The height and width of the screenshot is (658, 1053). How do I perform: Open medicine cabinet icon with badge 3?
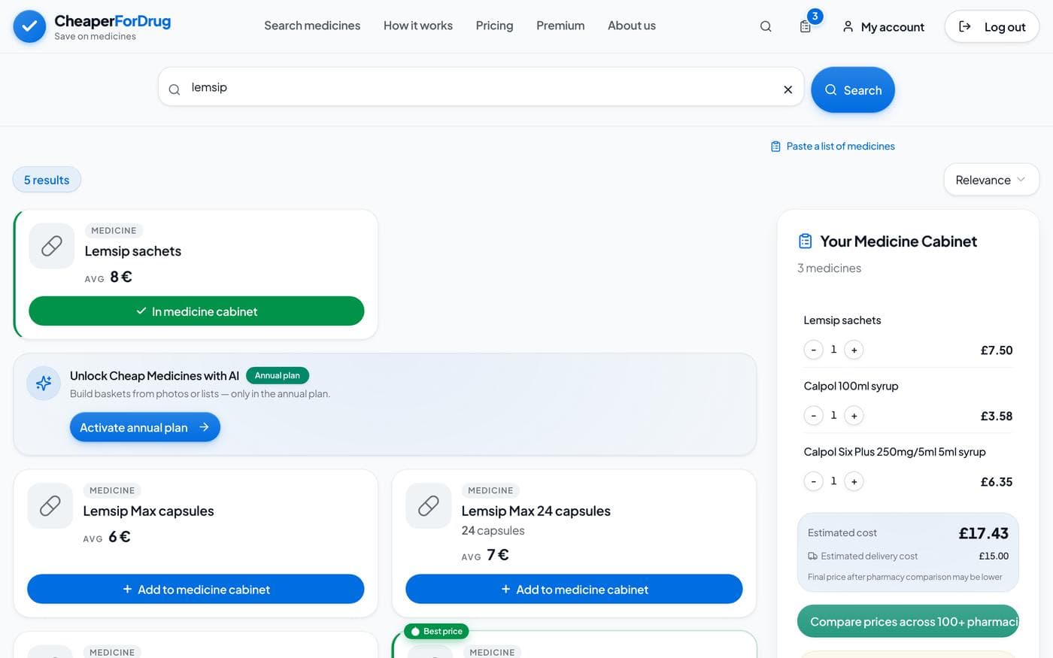806,26
